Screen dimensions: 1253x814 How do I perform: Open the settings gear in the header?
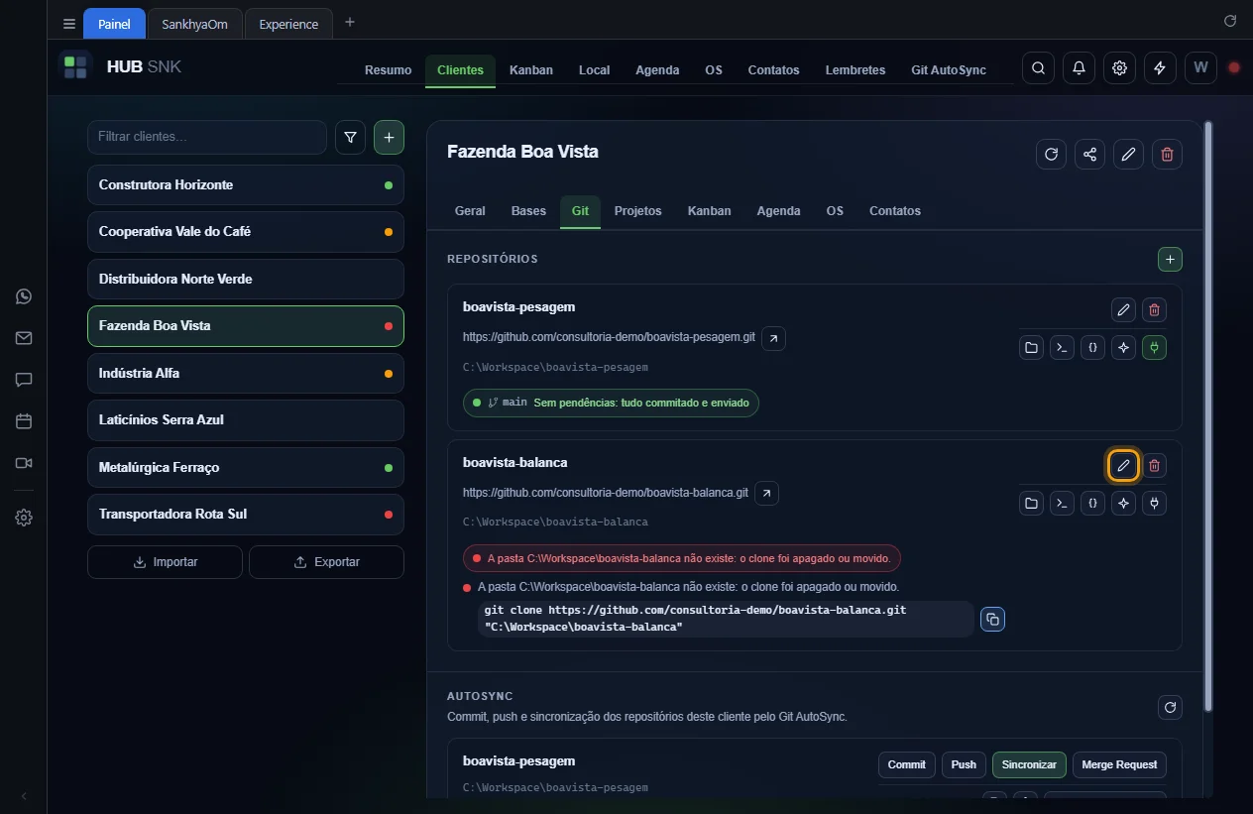[x=1119, y=67]
